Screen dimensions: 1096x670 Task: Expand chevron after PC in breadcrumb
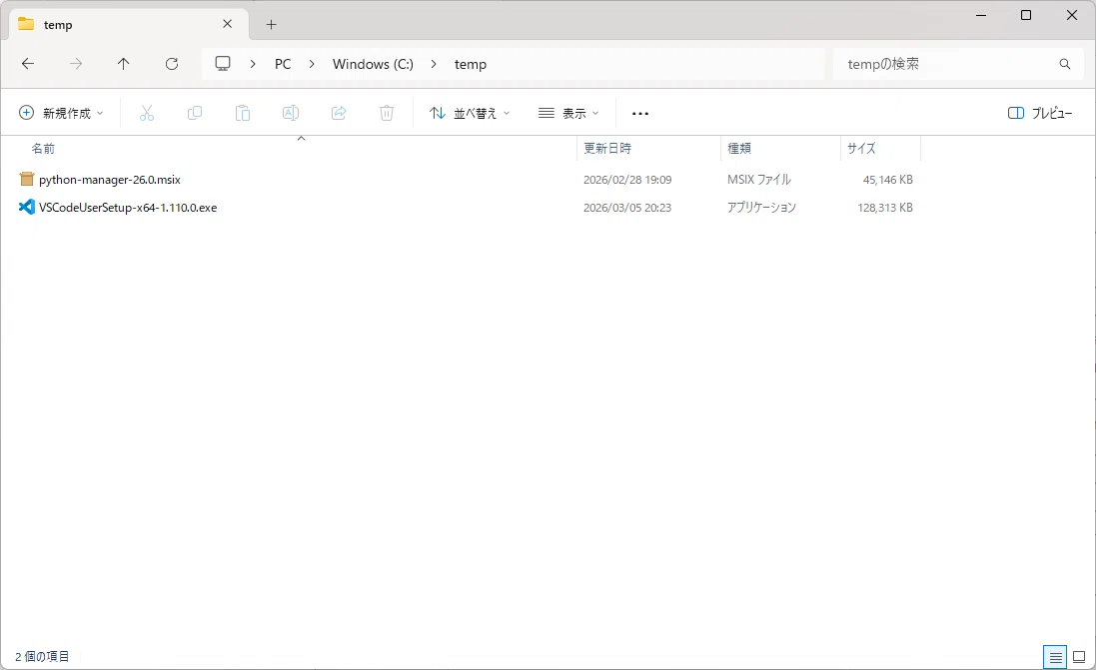tap(312, 64)
